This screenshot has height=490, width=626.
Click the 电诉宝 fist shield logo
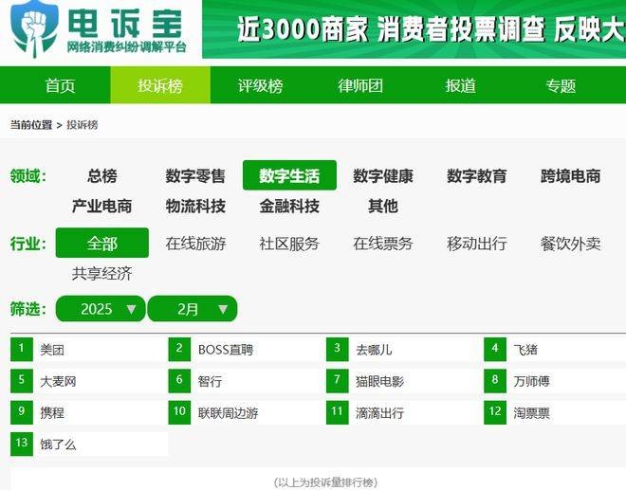[x=34, y=28]
